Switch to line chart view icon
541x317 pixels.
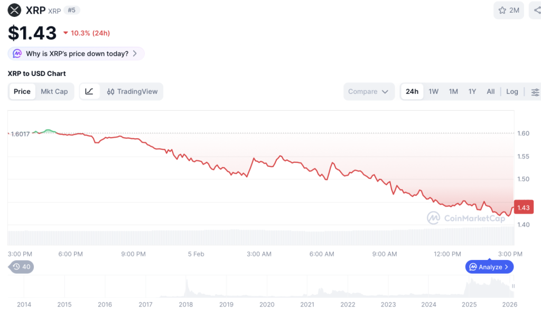(x=89, y=91)
